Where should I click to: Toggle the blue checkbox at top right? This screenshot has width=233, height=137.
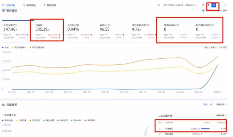pos(203,11)
